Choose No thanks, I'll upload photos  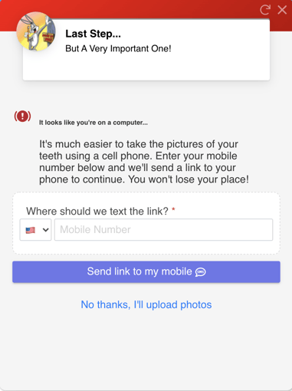[146, 304]
